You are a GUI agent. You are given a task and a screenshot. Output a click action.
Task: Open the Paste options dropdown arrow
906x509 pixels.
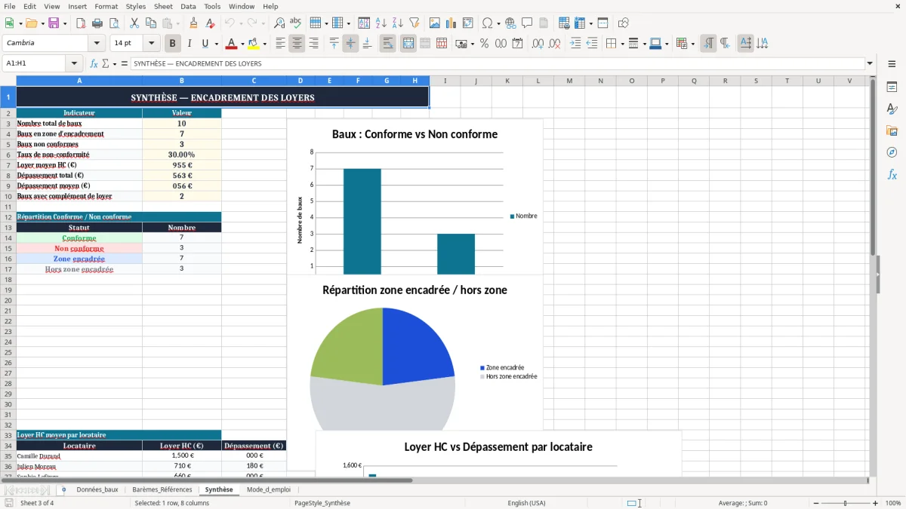(x=178, y=23)
